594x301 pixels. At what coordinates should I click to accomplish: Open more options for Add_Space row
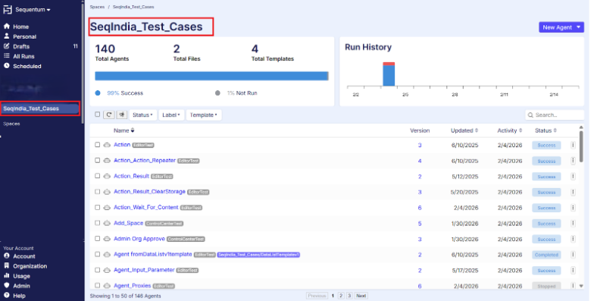[573, 223]
